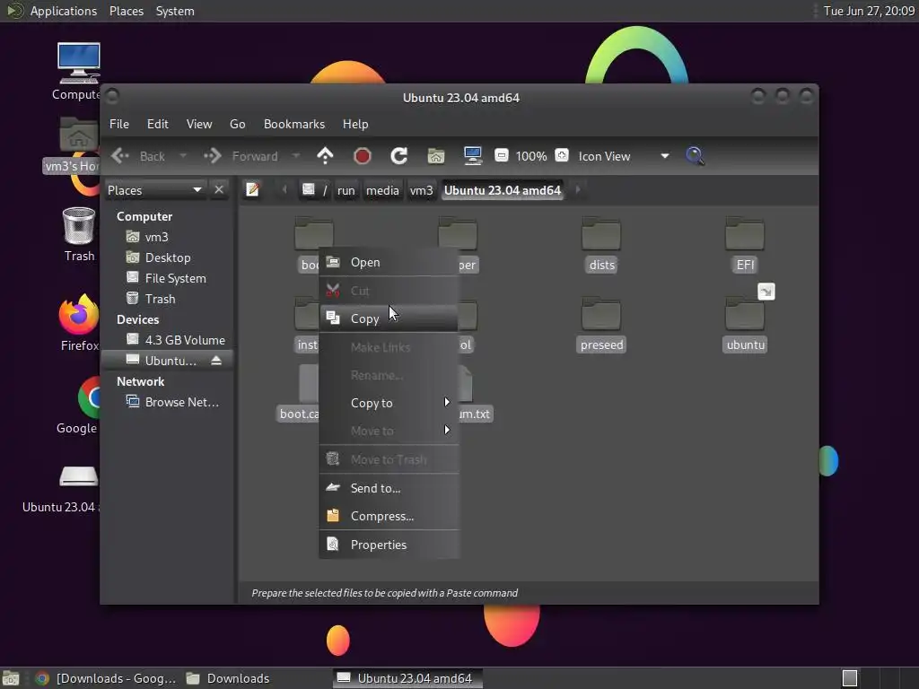Jump to the vm3 path segment
This screenshot has height=689, width=919.
click(x=421, y=190)
